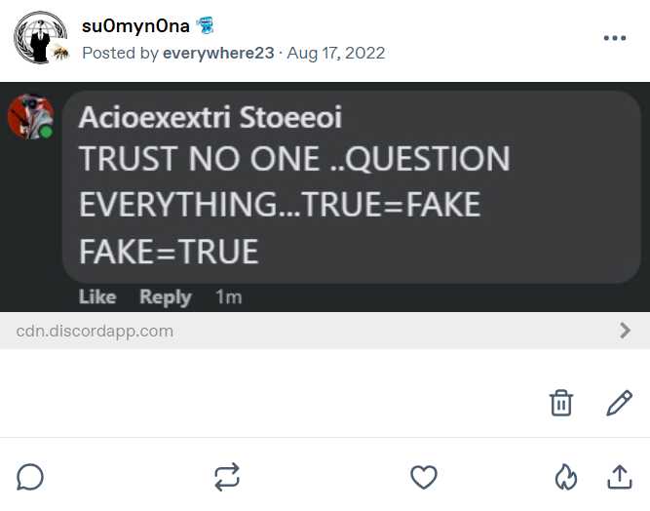650x511 pixels.
Task: Visit the everywhere23 poster profile
Action: [x=216, y=53]
